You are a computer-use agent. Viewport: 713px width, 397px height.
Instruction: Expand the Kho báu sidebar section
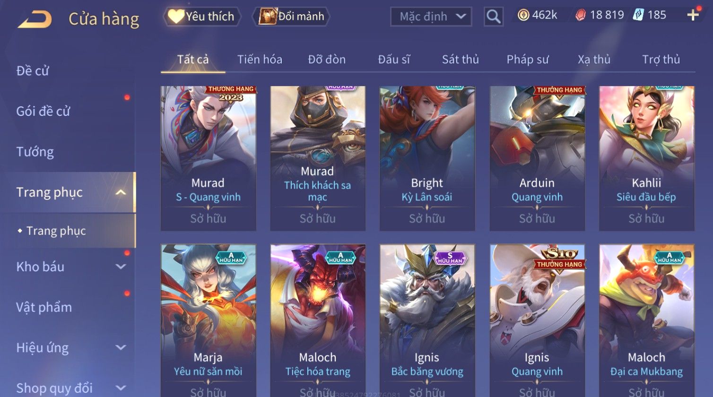121,267
